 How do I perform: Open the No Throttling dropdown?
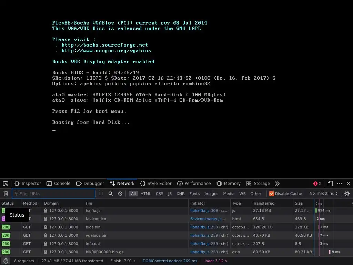coord(323,193)
